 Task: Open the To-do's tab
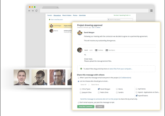pyautogui.click(x=50, y=15)
